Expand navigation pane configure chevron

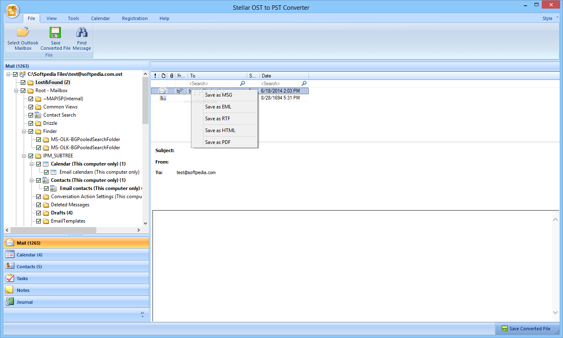(x=142, y=314)
